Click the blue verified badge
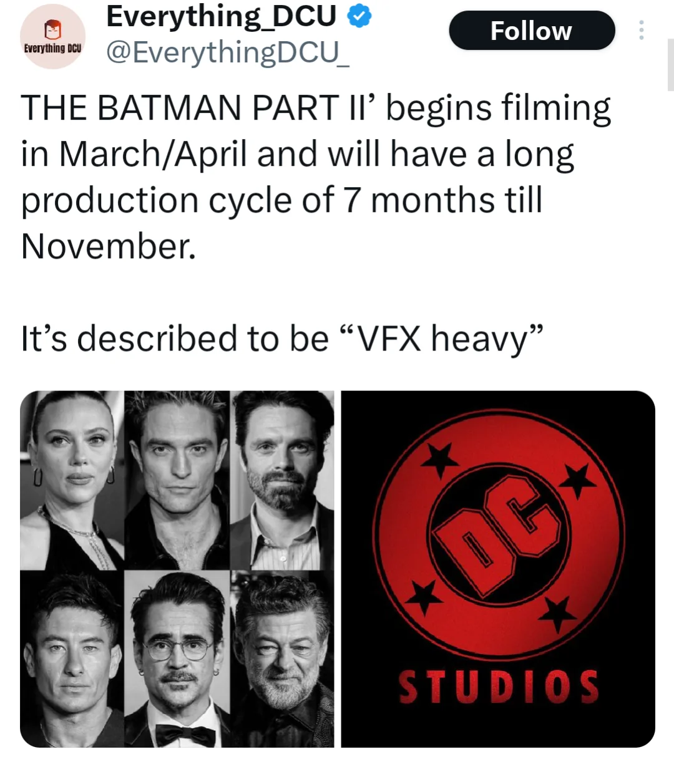Viewport: 674px width, 762px height. click(x=359, y=17)
